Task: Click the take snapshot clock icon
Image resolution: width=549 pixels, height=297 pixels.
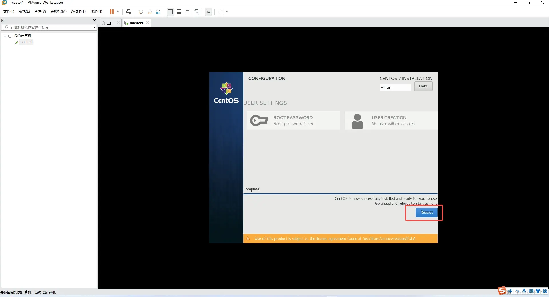Action: 141,12
